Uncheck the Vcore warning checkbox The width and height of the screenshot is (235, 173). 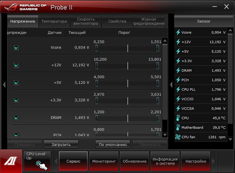[x=16, y=48]
